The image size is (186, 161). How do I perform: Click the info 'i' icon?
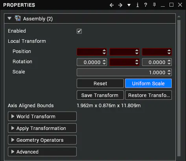[138, 5]
